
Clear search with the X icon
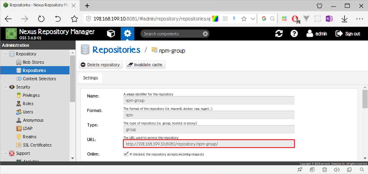(205, 34)
